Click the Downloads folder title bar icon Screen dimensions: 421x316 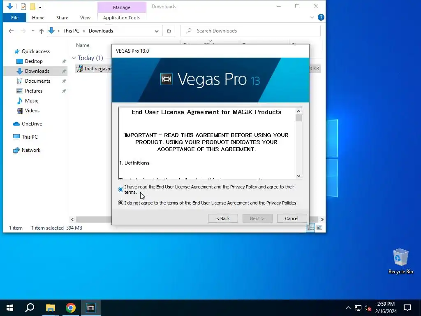click(10, 6)
